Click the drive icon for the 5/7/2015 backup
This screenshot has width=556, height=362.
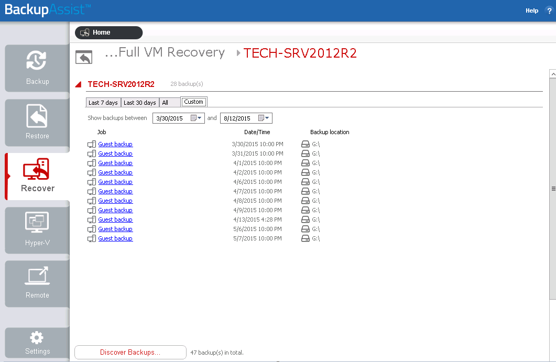click(306, 238)
